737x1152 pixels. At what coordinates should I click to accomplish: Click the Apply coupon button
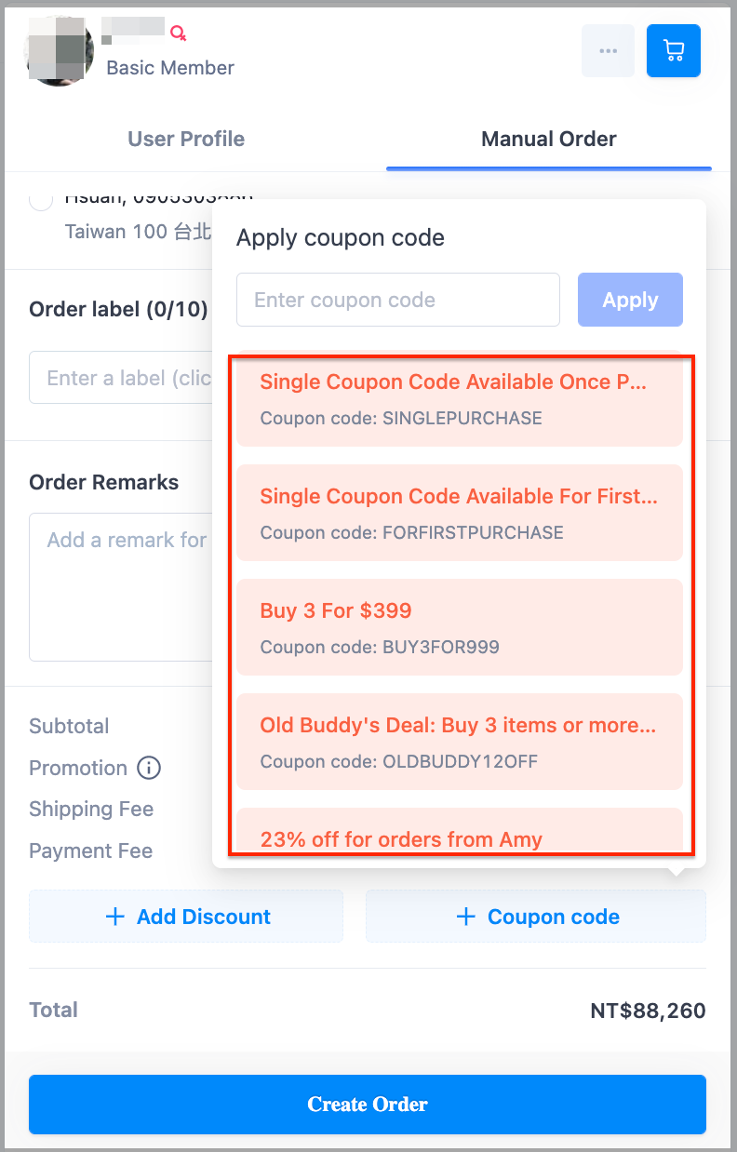click(630, 300)
